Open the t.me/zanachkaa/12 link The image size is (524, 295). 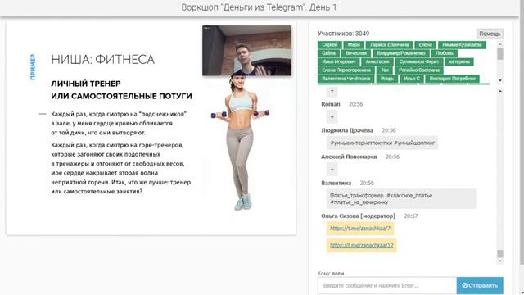tap(362, 245)
